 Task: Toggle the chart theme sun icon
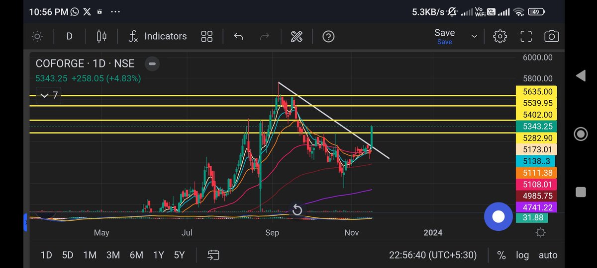click(x=37, y=36)
